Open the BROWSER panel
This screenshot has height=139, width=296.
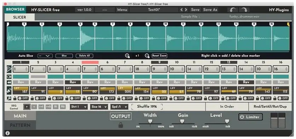tap(15, 10)
